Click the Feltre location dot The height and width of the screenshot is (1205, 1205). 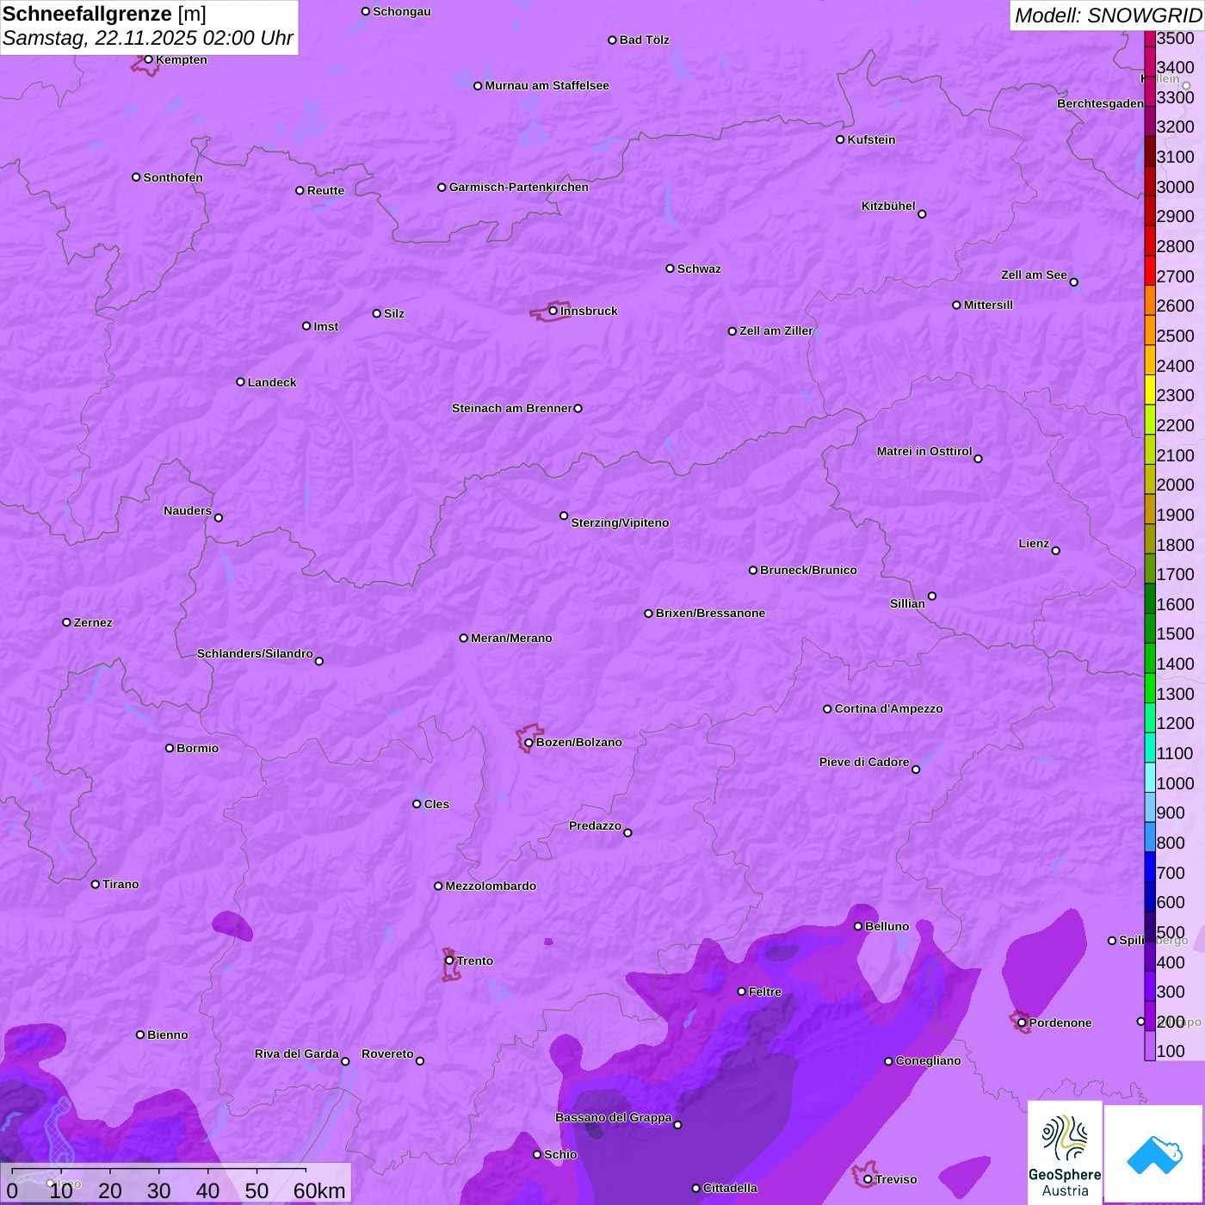click(741, 992)
